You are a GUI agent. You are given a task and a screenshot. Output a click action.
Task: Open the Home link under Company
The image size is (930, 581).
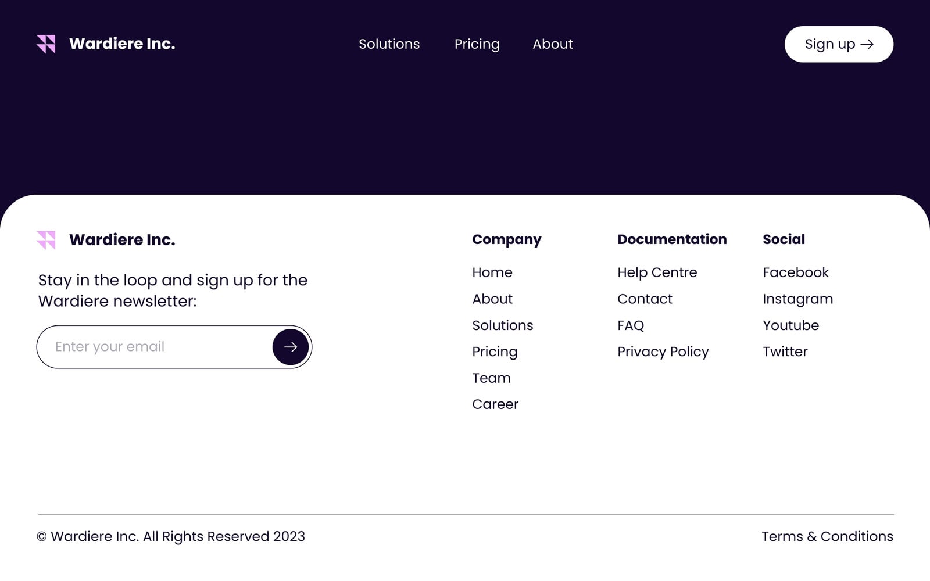click(492, 272)
